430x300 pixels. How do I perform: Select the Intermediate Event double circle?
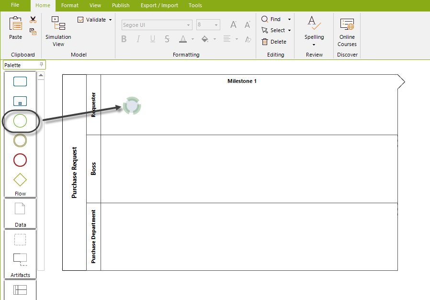[20, 140]
